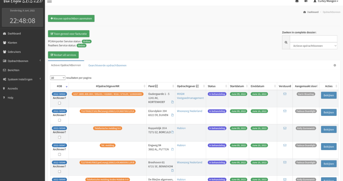Click the document icon for Koppeldijk 18 A
343x181 pixels.
(x=172, y=132)
